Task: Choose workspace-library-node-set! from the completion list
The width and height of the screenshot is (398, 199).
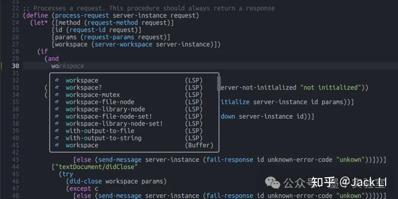Action: (134, 123)
